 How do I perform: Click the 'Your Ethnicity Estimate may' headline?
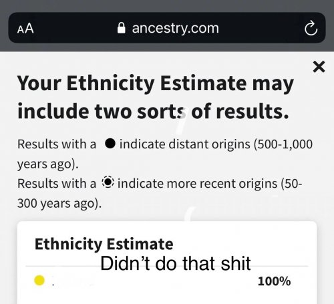(x=156, y=84)
